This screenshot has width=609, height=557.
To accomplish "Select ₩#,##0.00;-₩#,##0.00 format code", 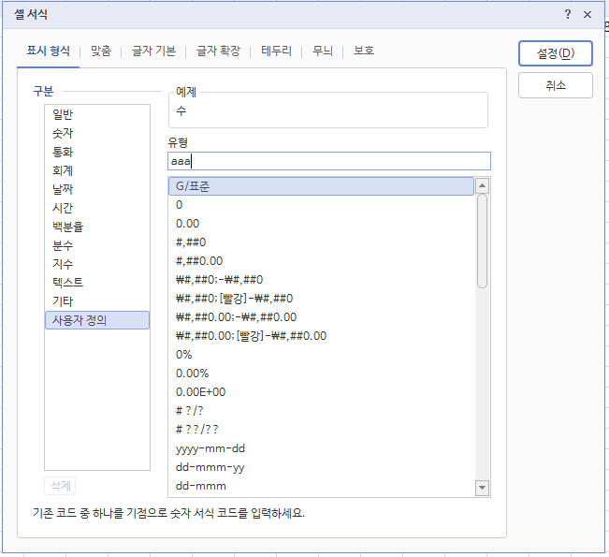I will [321, 316].
